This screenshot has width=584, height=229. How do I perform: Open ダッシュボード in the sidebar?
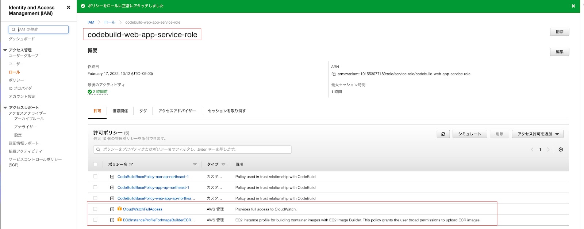pos(22,39)
